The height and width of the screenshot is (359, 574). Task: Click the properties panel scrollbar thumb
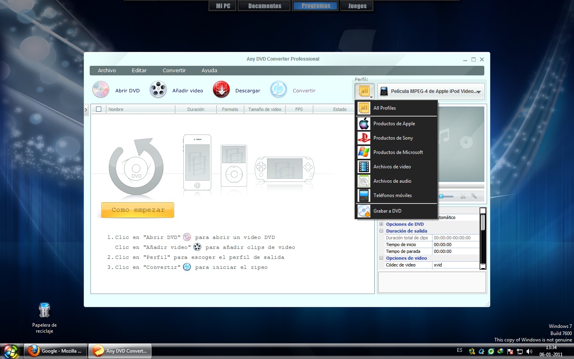(x=483, y=222)
